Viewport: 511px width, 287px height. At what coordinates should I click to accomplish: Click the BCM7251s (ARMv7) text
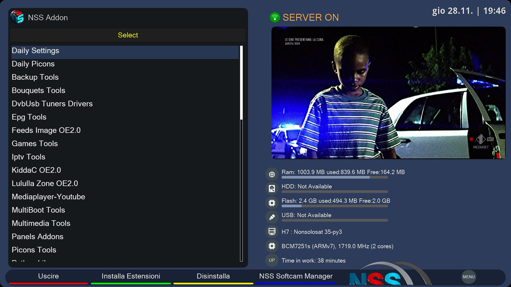click(337, 246)
